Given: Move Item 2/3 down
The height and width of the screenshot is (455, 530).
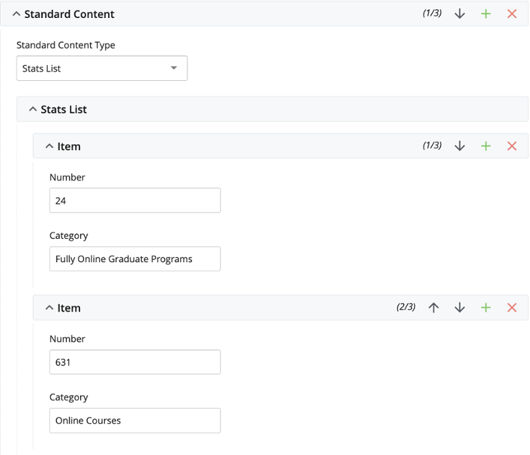Looking at the screenshot, I should [460, 308].
